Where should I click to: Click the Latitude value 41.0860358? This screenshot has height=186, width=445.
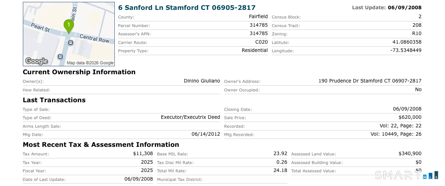[407, 42]
